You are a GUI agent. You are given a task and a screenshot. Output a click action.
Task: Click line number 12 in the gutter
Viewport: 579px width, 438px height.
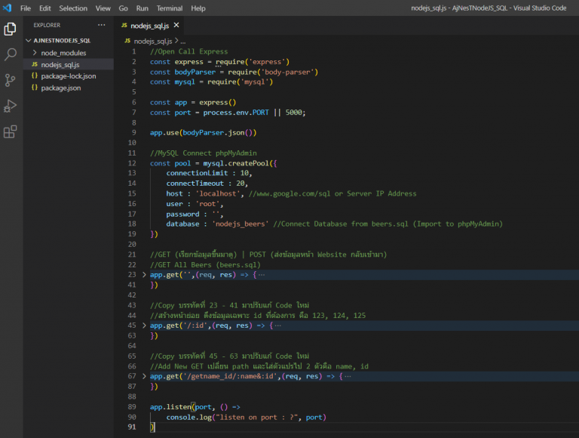coord(133,163)
